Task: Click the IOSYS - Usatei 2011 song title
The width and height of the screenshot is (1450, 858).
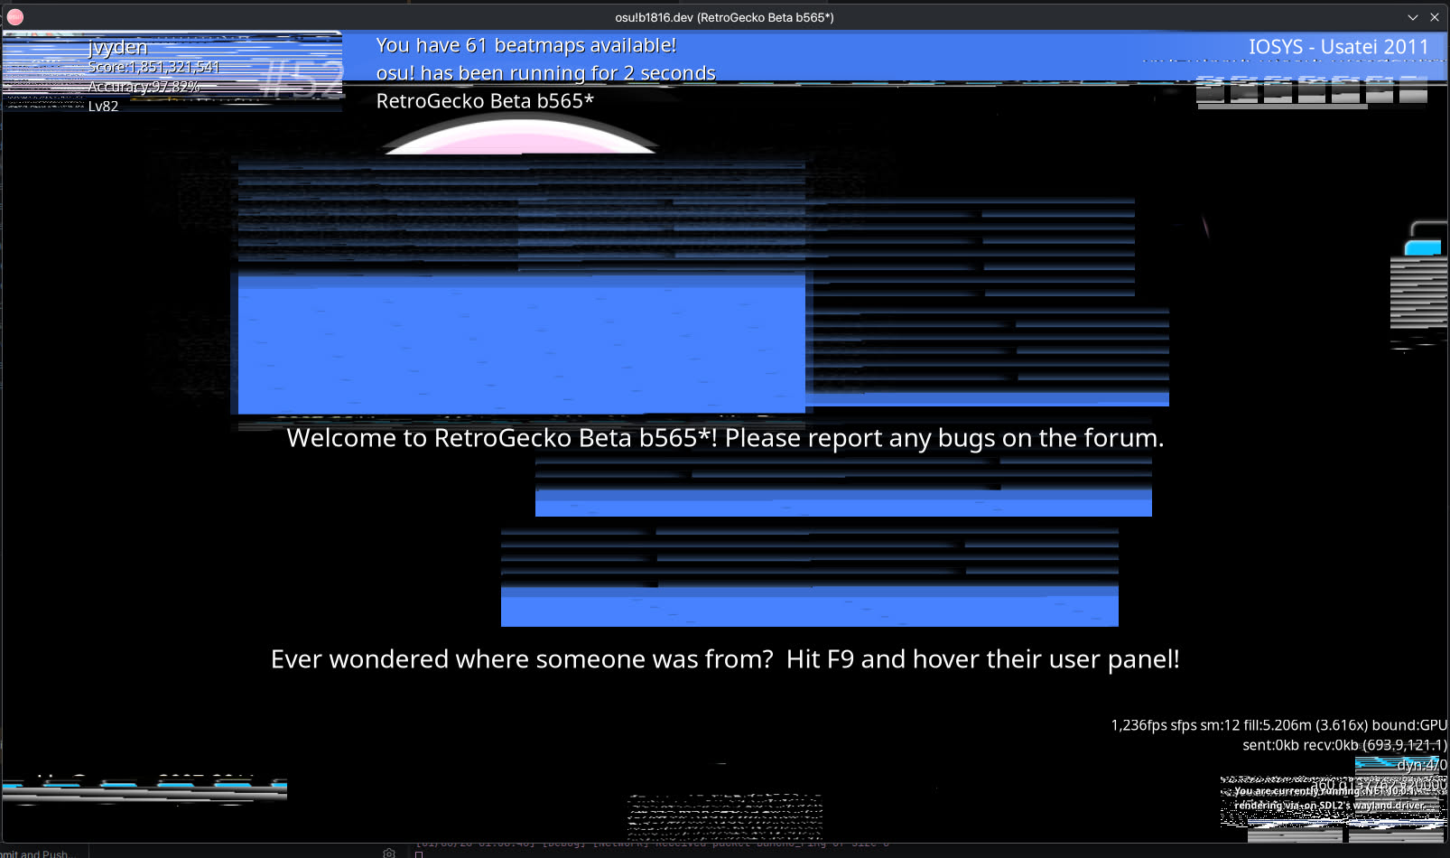Action: pyautogui.click(x=1338, y=47)
